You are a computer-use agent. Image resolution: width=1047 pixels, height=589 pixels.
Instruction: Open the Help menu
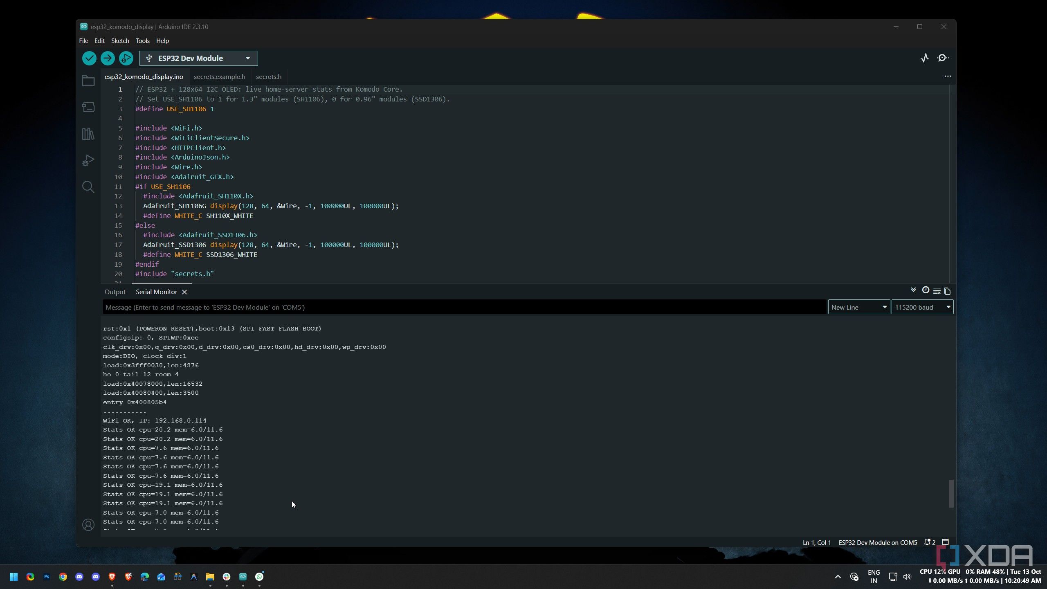(x=162, y=41)
